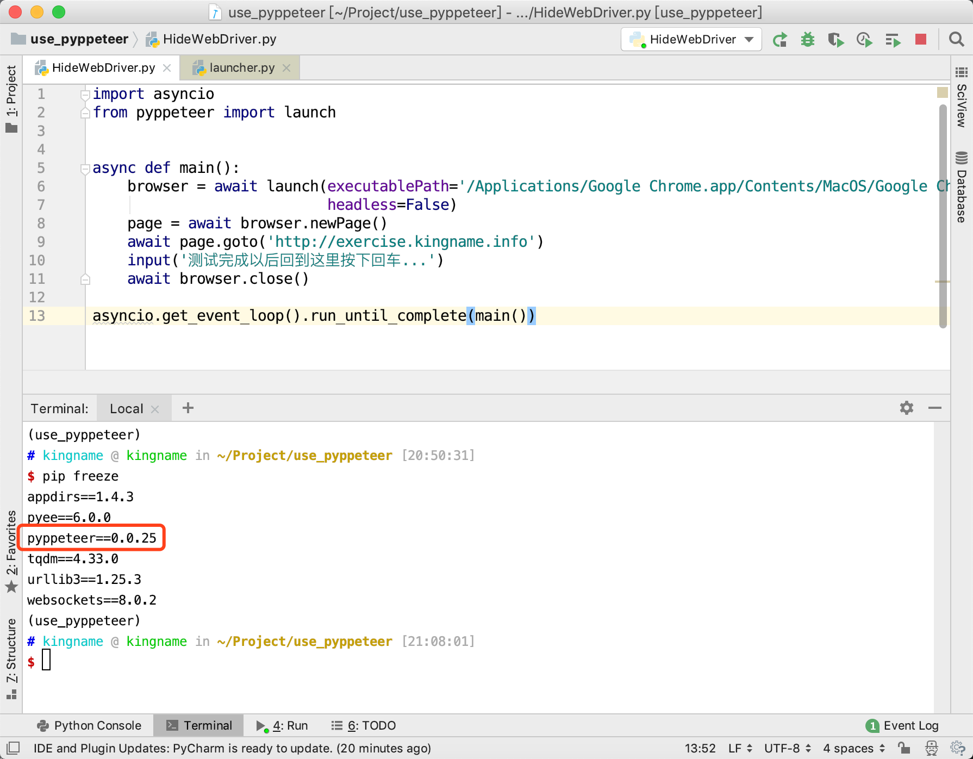The height and width of the screenshot is (759, 973).
Task: Start debugging with the bug icon
Action: (x=808, y=40)
